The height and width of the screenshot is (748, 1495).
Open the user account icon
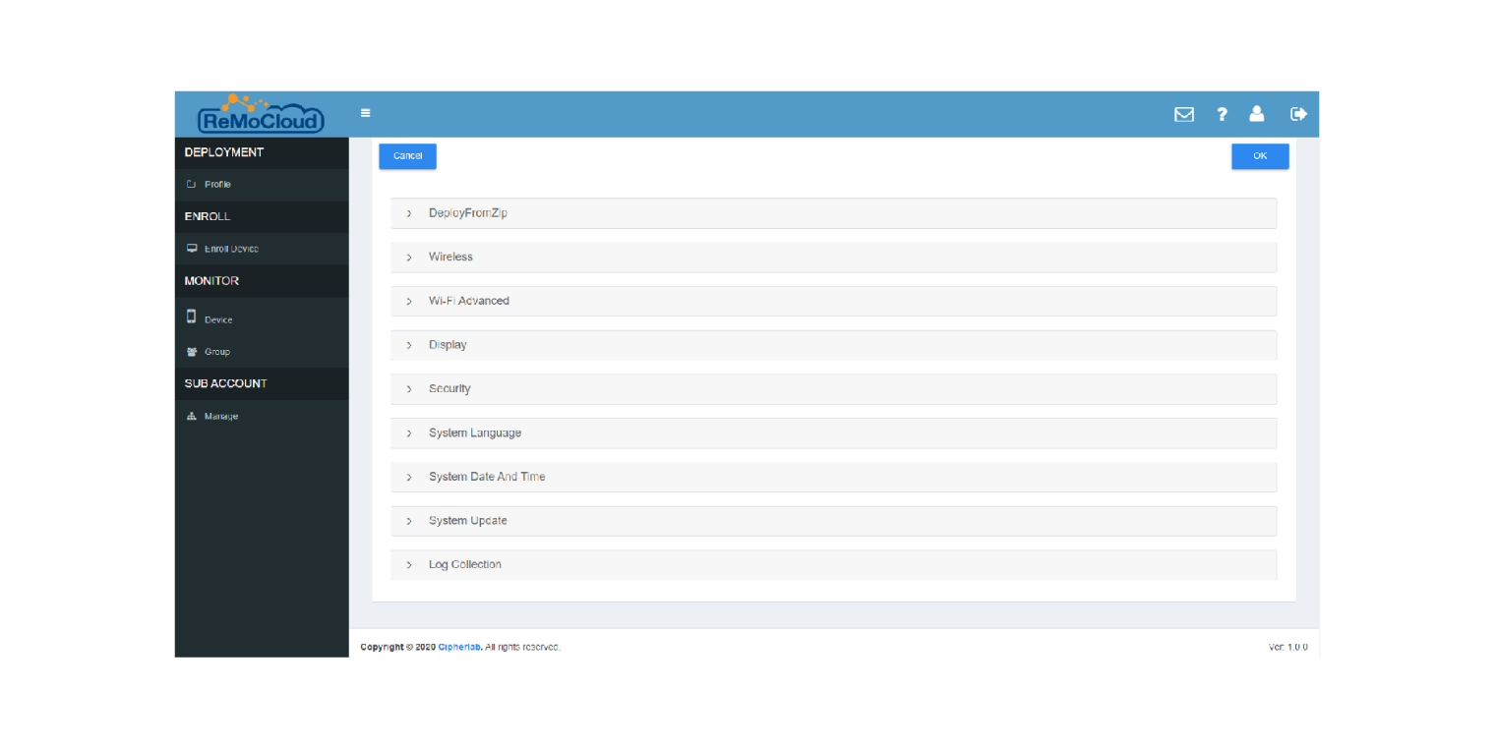(1257, 114)
